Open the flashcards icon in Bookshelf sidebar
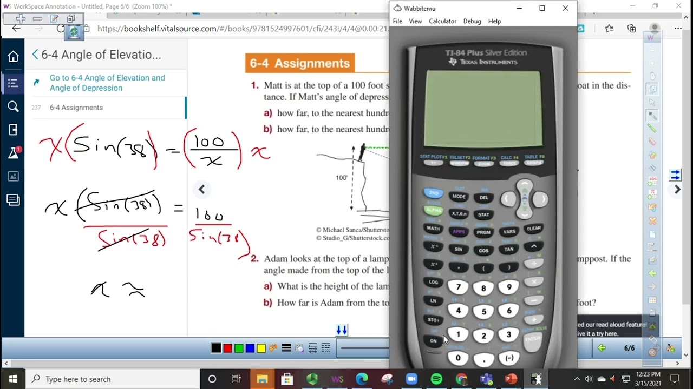Viewport: 693px width, 389px height. [x=13, y=200]
